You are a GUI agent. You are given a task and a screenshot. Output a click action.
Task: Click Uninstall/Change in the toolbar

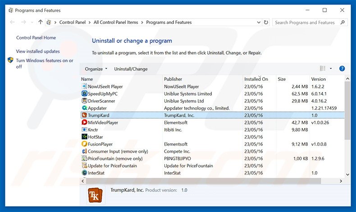coord(131,69)
